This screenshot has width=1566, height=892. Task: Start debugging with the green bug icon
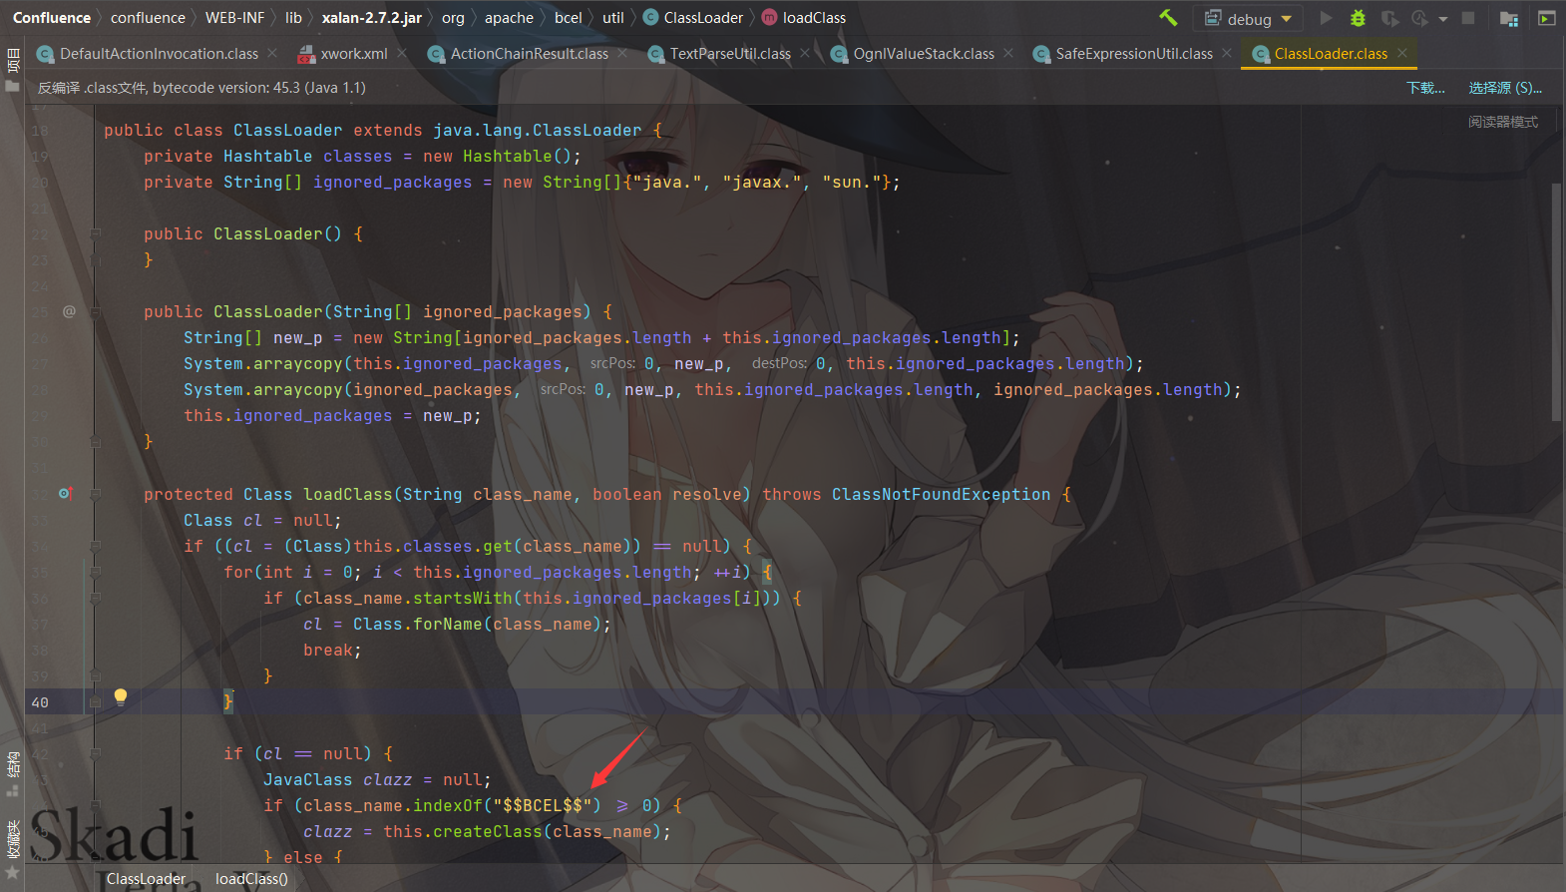click(1358, 18)
